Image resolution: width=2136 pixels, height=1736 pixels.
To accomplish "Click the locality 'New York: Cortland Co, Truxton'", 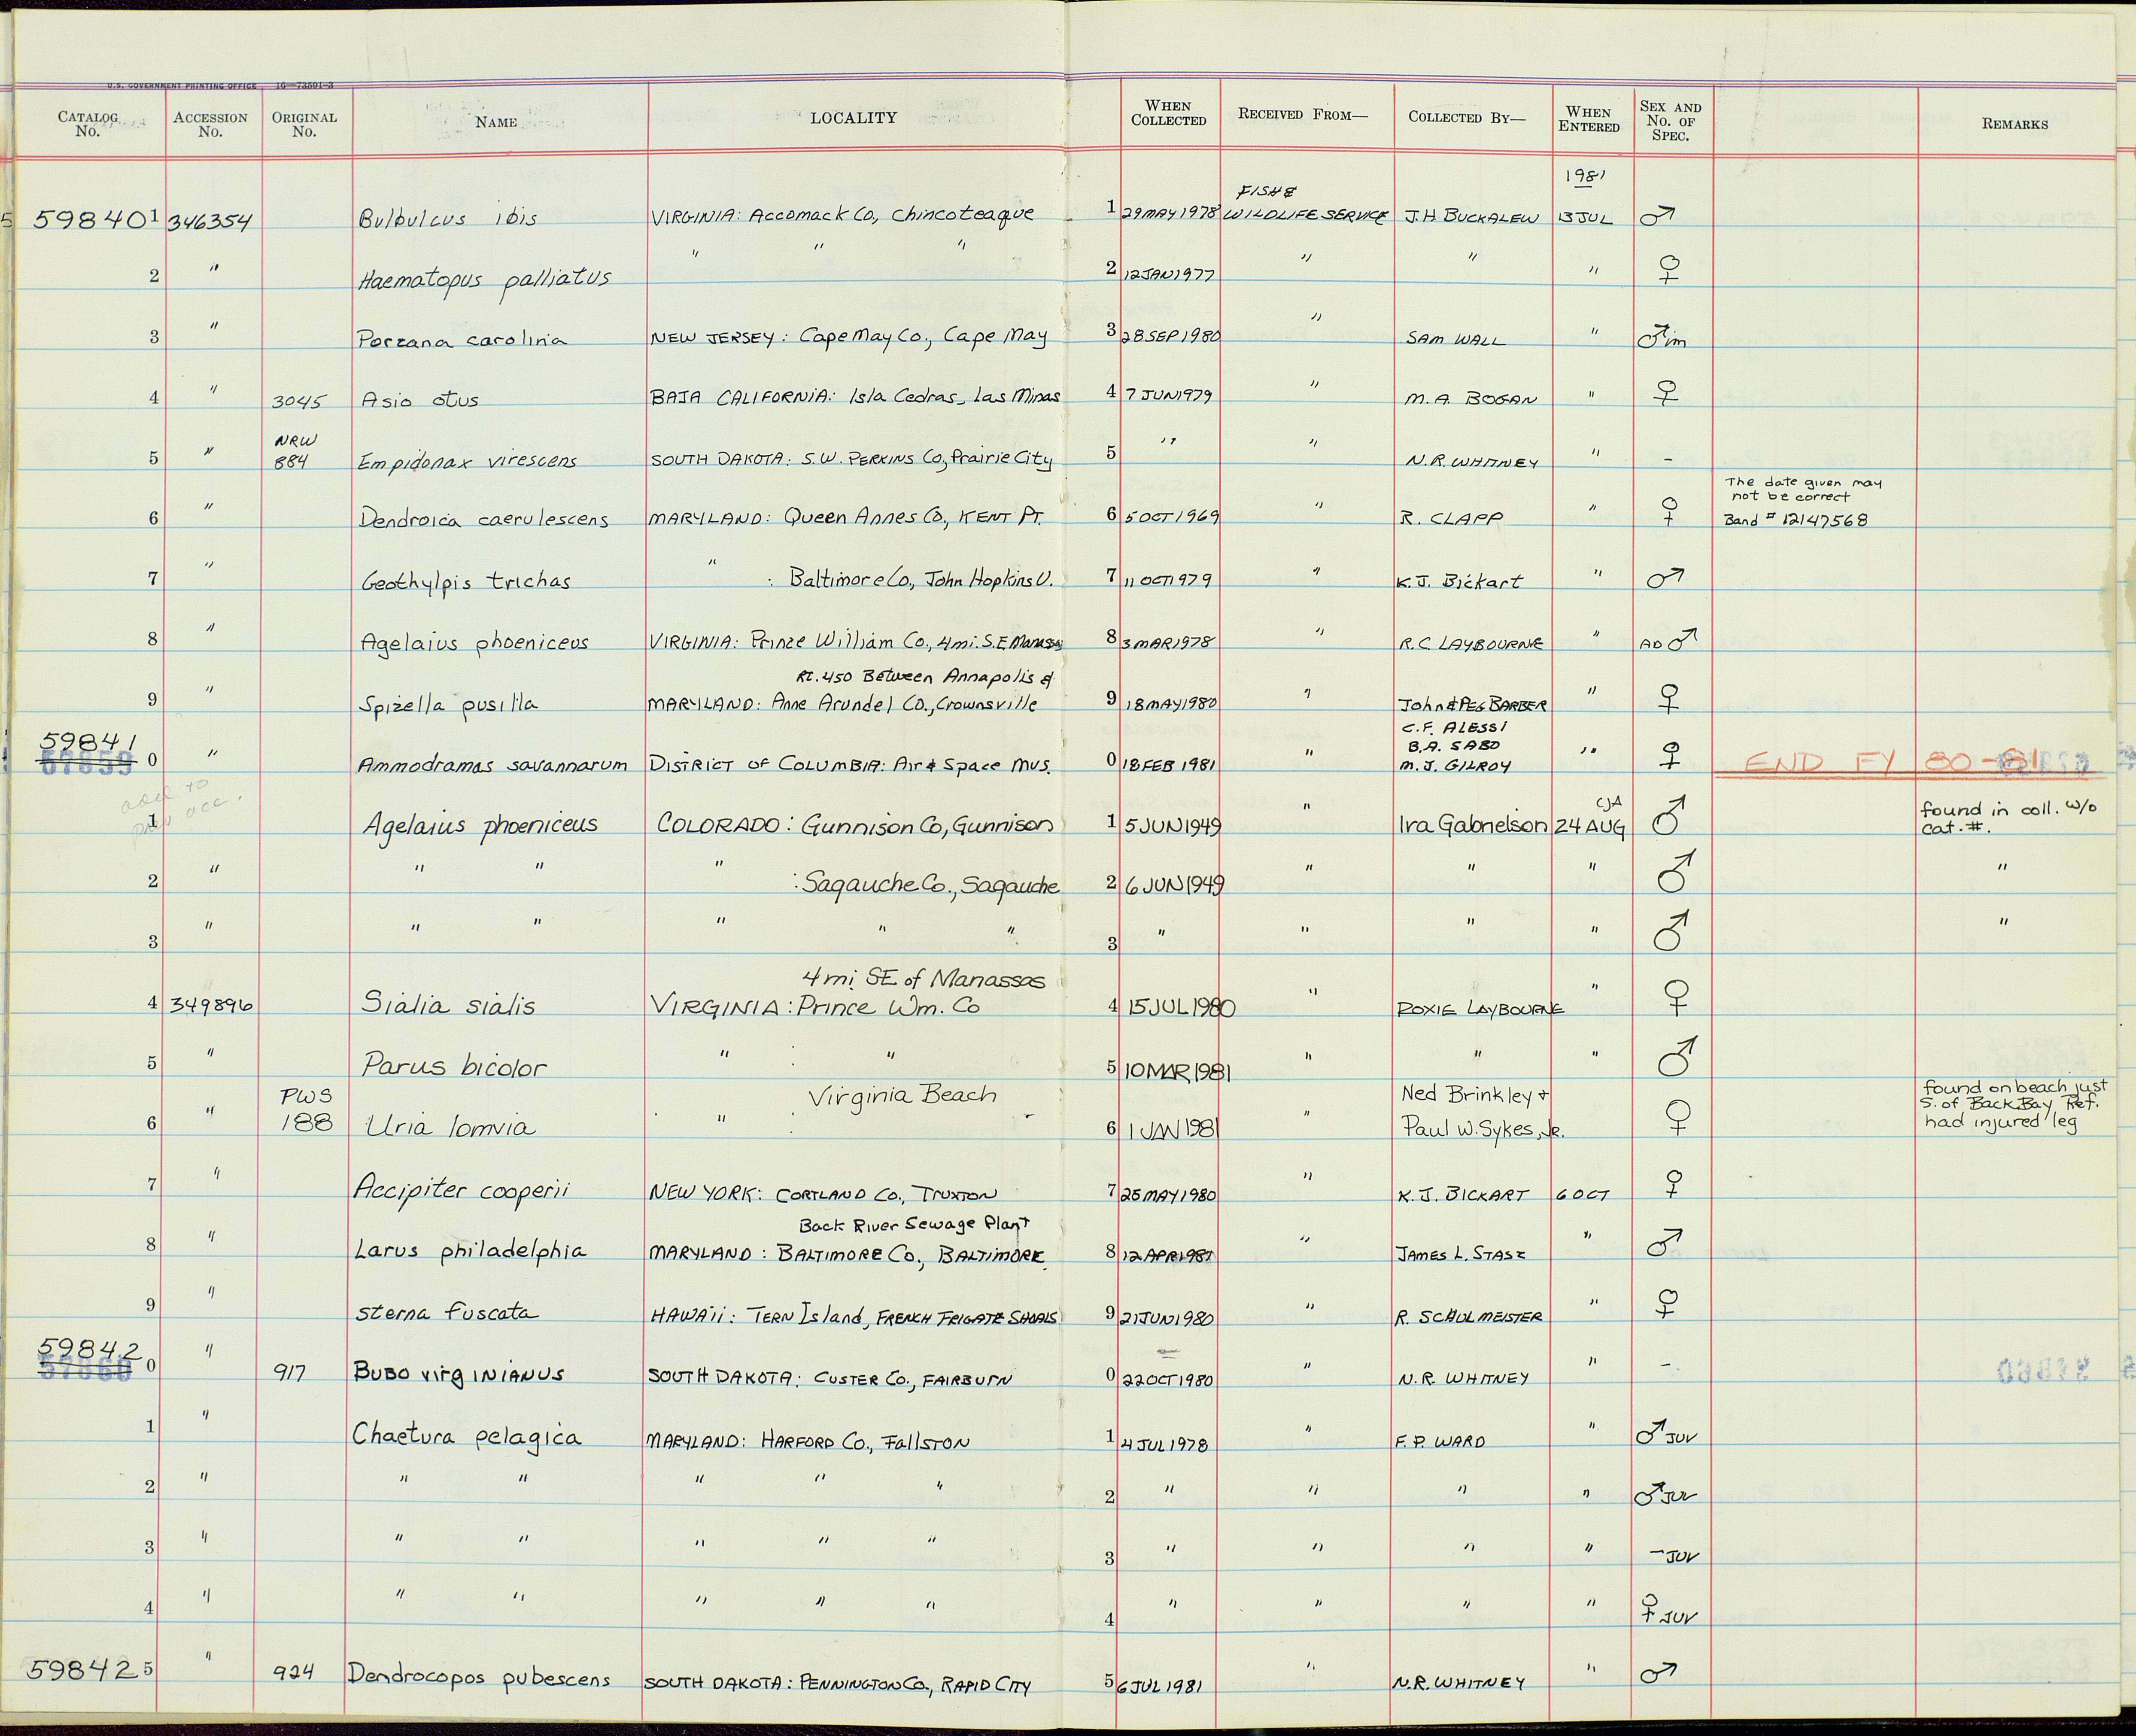I will (823, 1194).
